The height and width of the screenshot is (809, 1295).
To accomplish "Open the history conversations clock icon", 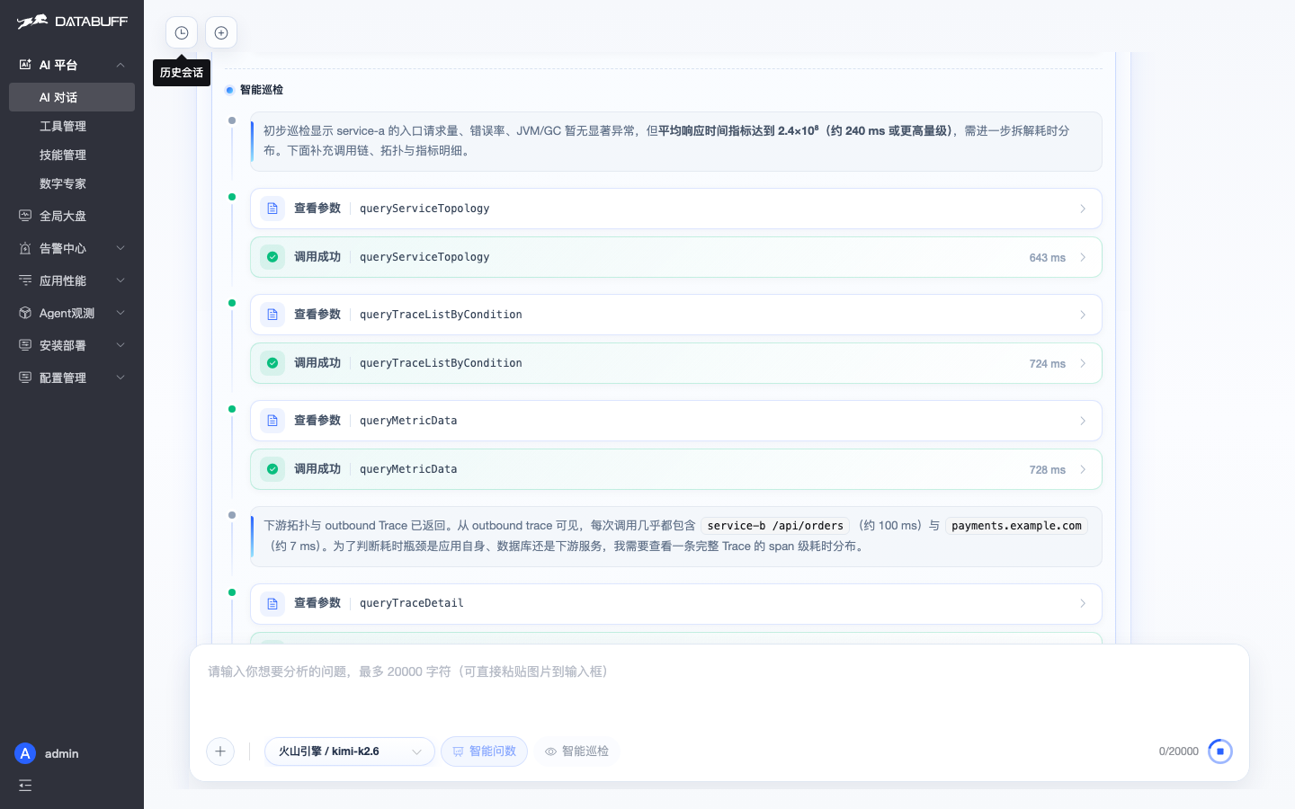I will click(x=182, y=33).
